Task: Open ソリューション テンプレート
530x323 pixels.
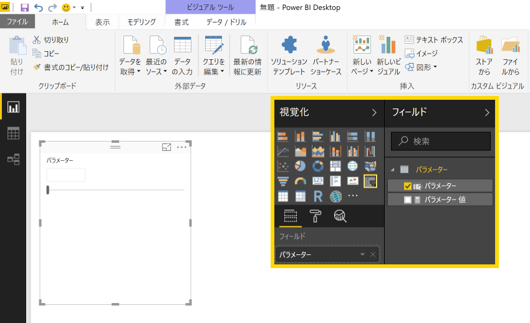Action: tap(289, 55)
